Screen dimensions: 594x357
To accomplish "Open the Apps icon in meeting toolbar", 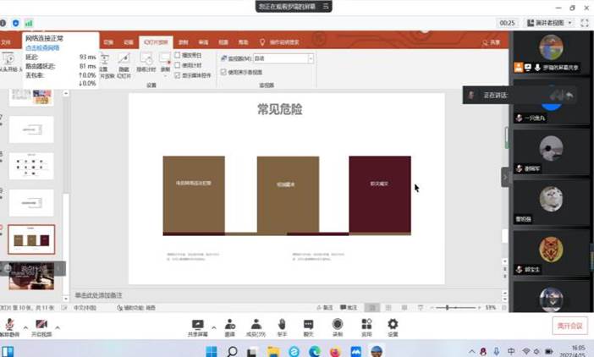I will [x=366, y=325].
